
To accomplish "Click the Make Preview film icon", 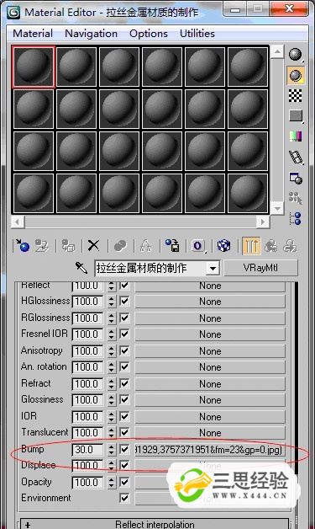I will pos(296,157).
